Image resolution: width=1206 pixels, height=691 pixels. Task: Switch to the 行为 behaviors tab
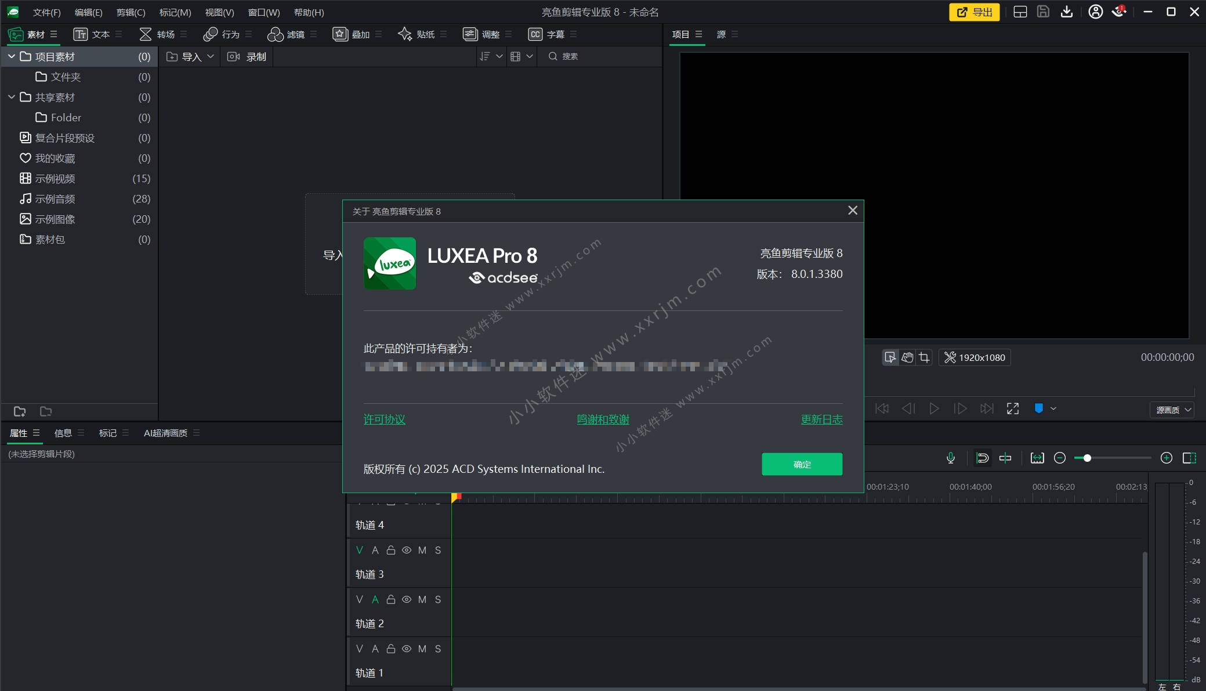tap(222, 34)
